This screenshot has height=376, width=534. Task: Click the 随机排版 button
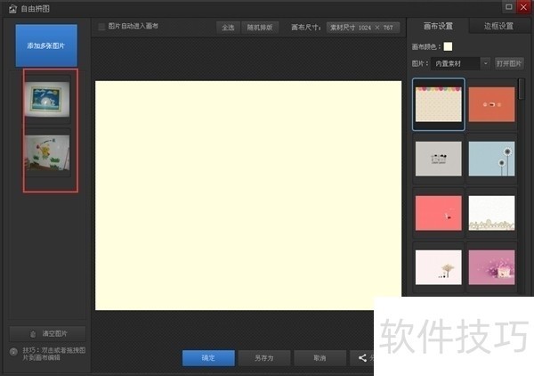[260, 28]
